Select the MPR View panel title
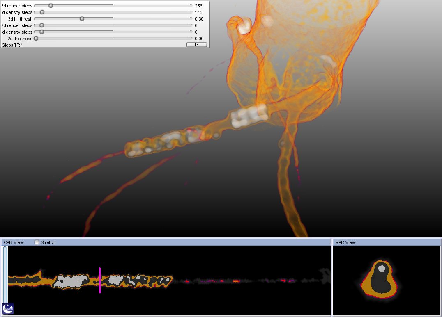 pyautogui.click(x=345, y=242)
